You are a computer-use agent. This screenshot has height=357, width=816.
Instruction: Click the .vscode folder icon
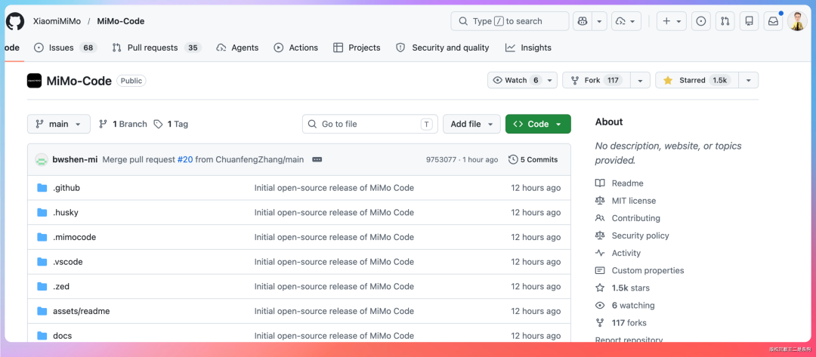pos(42,262)
